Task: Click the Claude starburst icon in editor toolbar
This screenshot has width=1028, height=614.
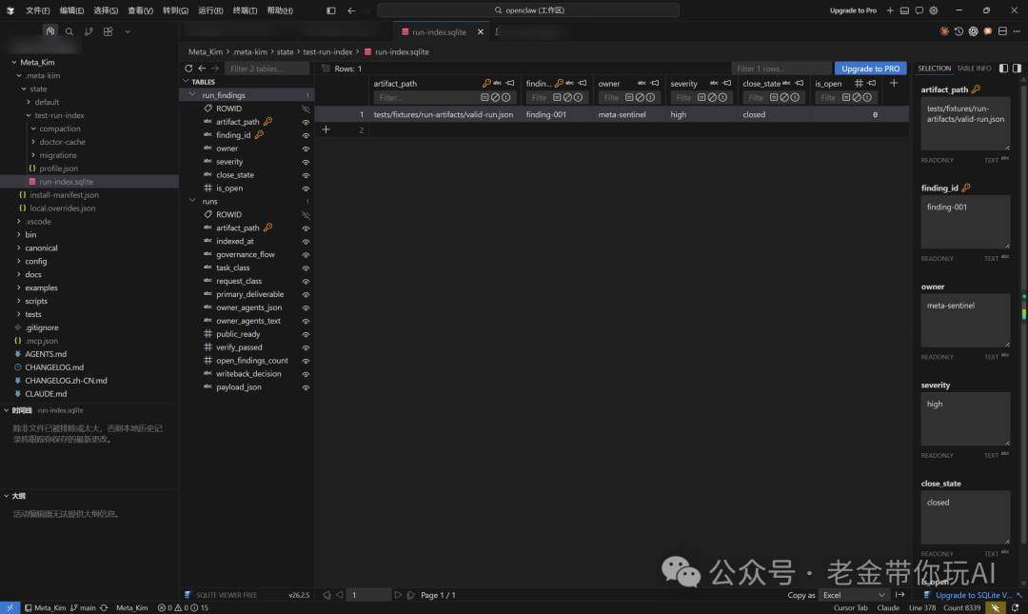Action: pos(944,31)
